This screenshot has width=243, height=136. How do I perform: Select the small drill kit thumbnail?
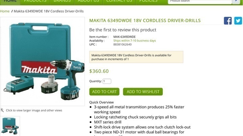[x=10, y=126]
